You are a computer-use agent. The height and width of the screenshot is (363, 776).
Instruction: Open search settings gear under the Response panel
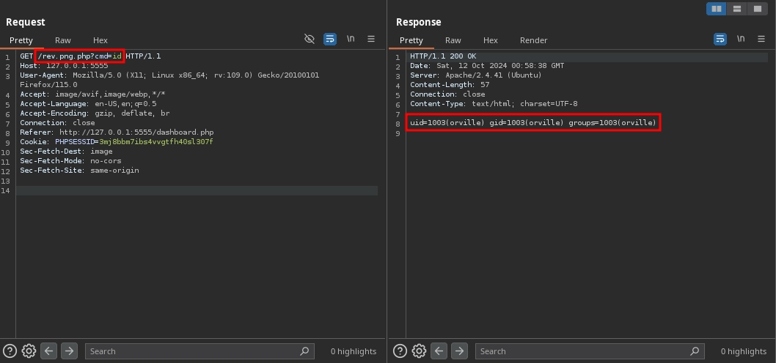point(419,351)
